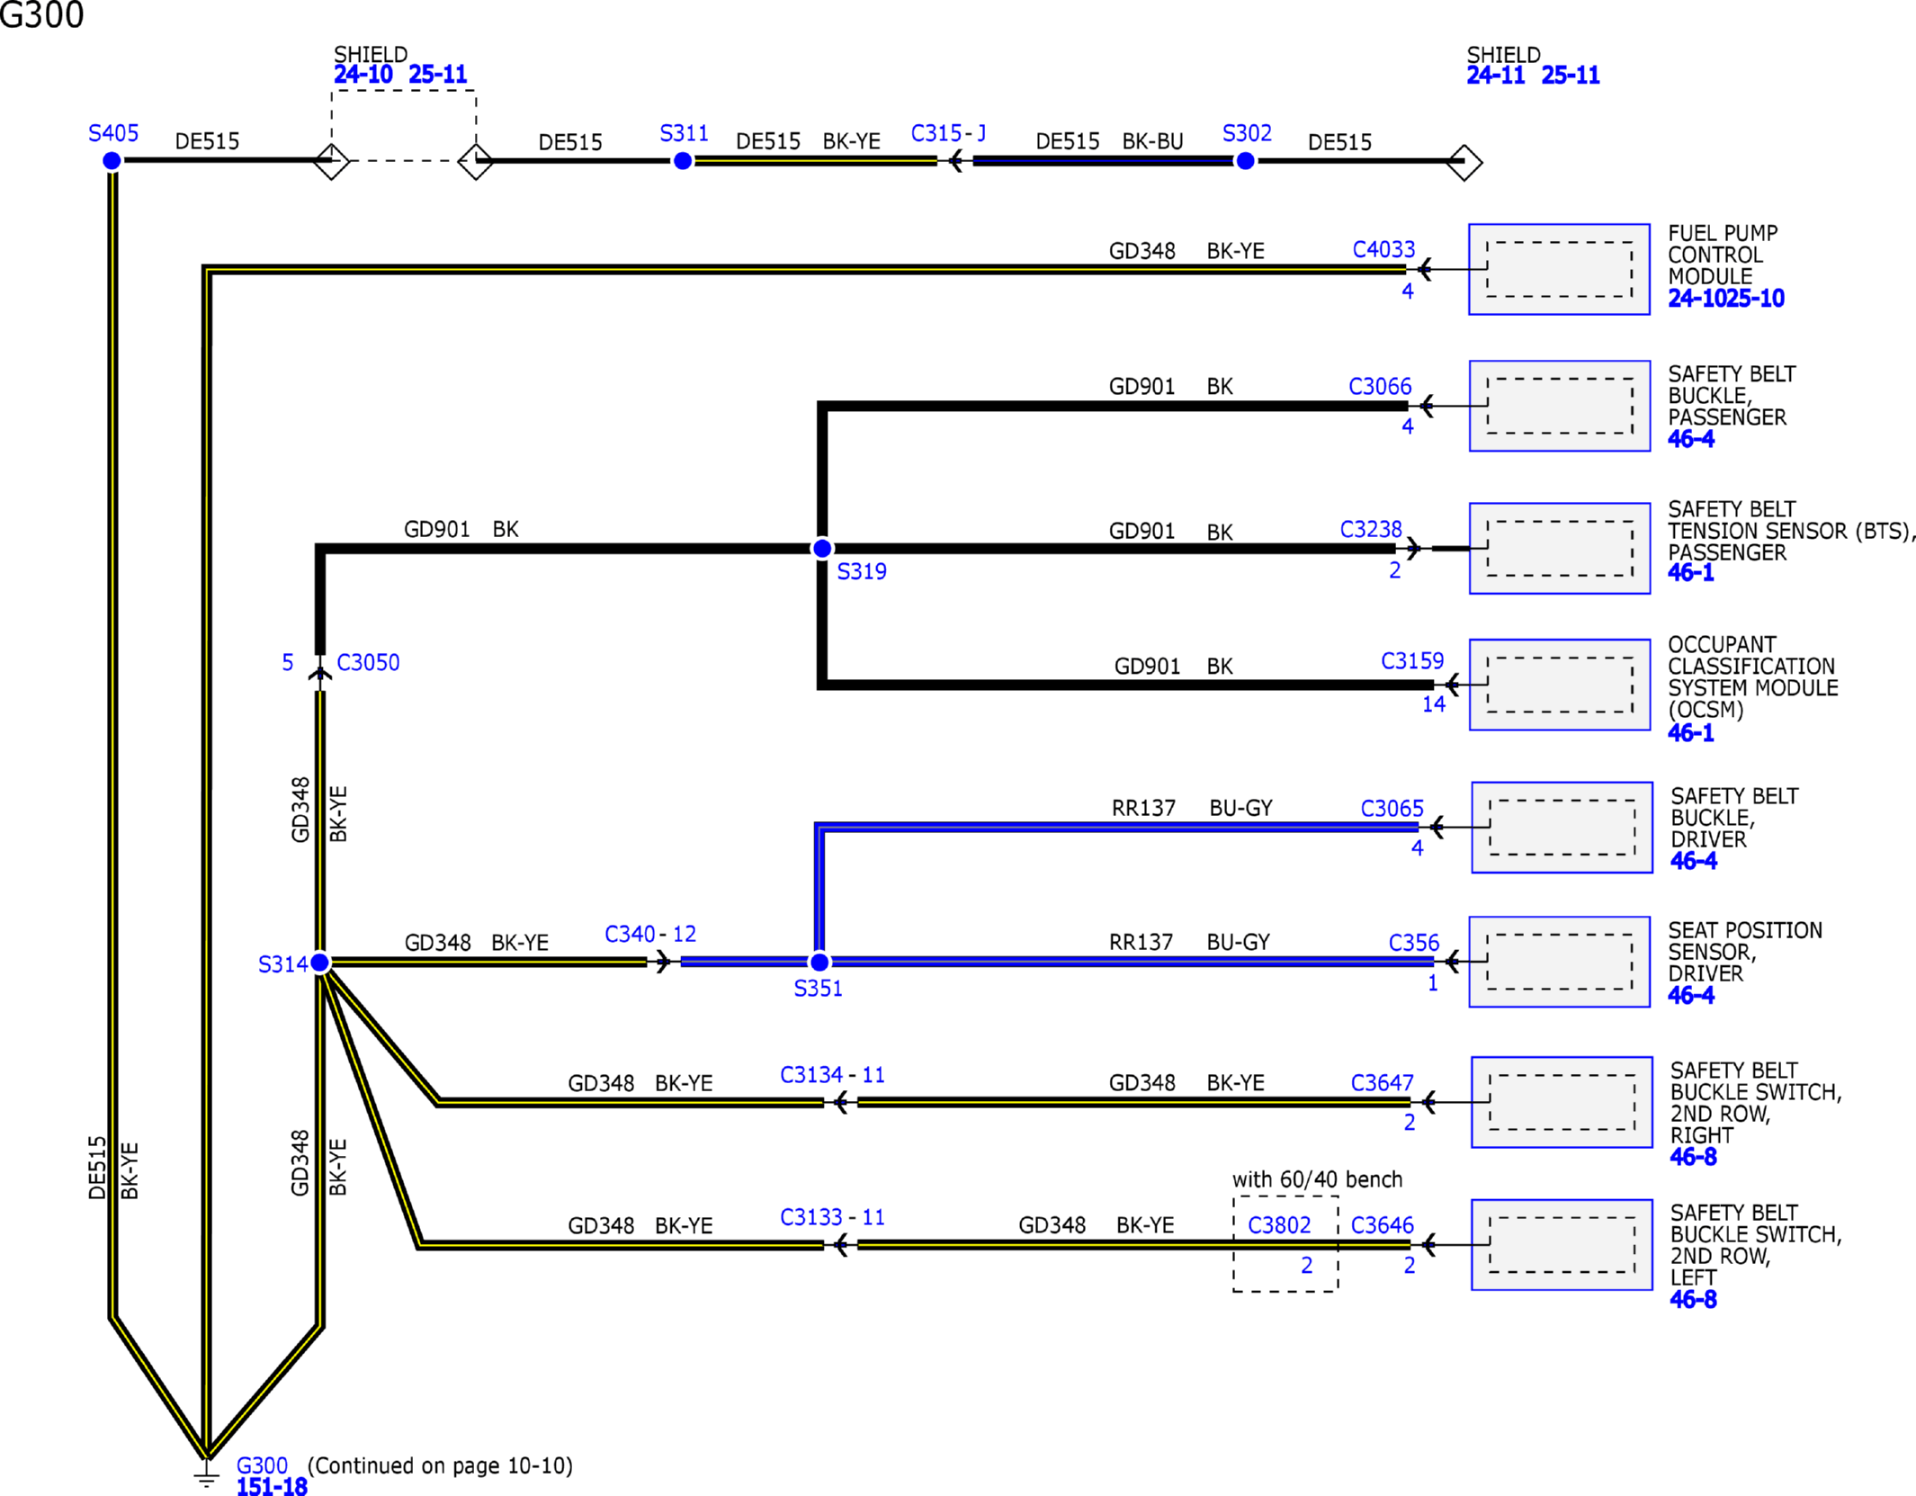Screen dimensions: 1916x1496
Task: Select Safety Belt Tension Sensor component box
Action: (1559, 548)
